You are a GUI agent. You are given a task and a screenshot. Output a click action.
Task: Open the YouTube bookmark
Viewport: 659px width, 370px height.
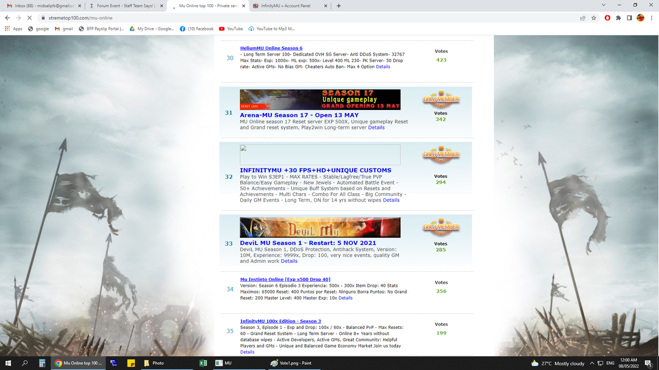[231, 29]
